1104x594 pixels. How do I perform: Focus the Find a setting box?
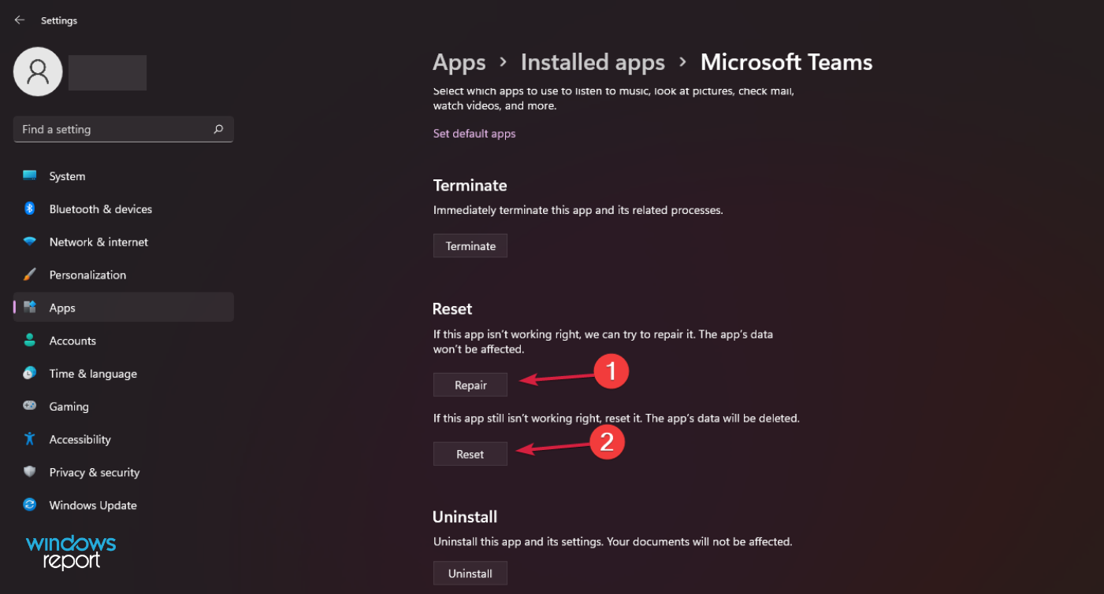click(x=124, y=129)
